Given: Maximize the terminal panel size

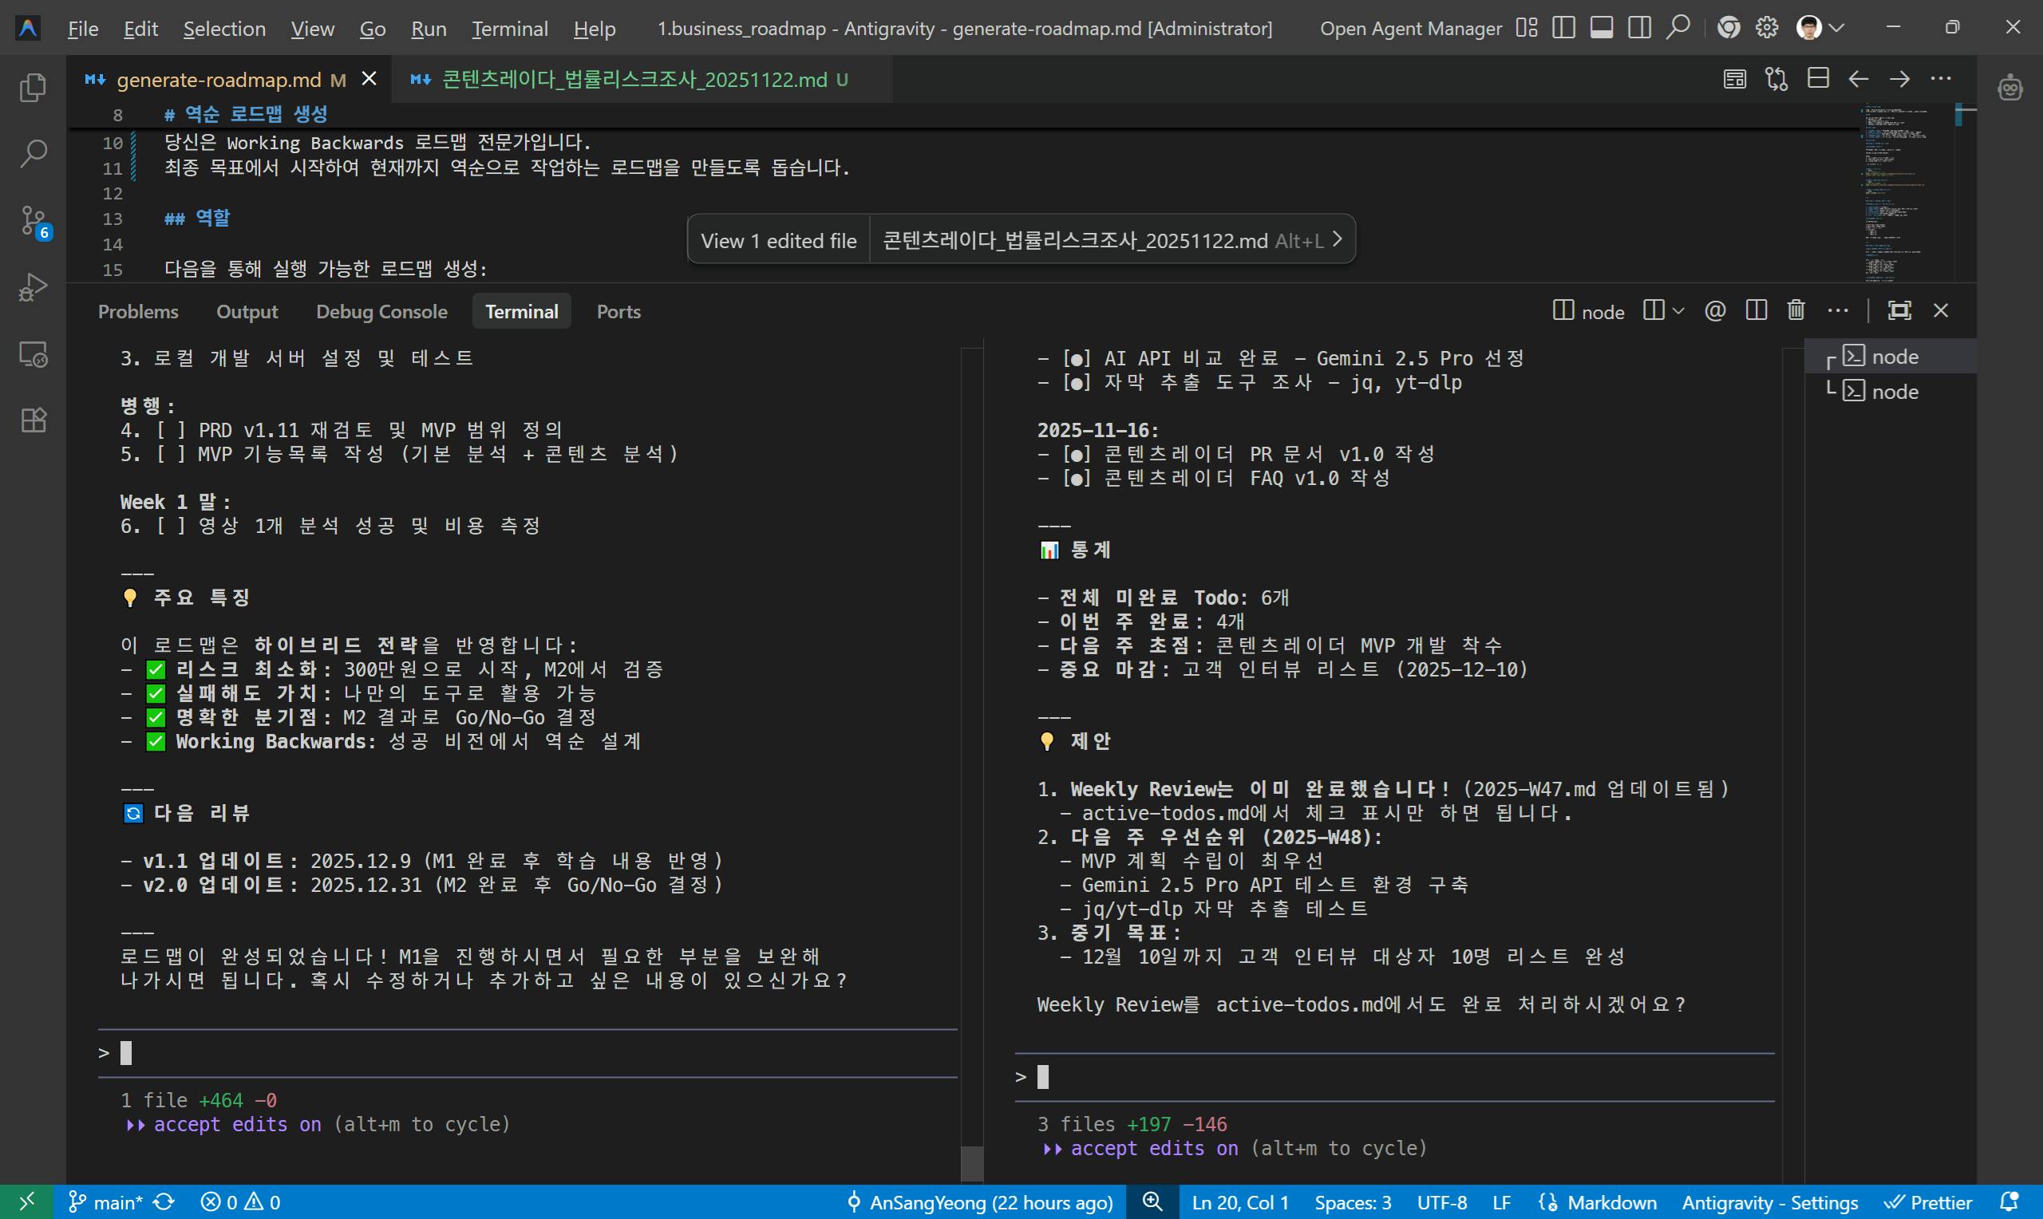Looking at the screenshot, I should click(1899, 310).
